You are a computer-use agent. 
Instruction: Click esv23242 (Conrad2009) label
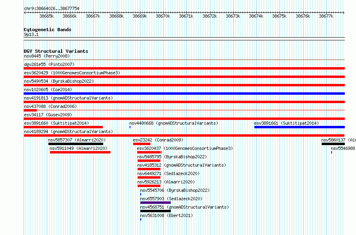(158, 140)
